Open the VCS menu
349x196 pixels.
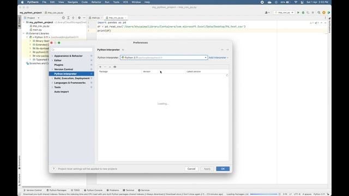125,2
